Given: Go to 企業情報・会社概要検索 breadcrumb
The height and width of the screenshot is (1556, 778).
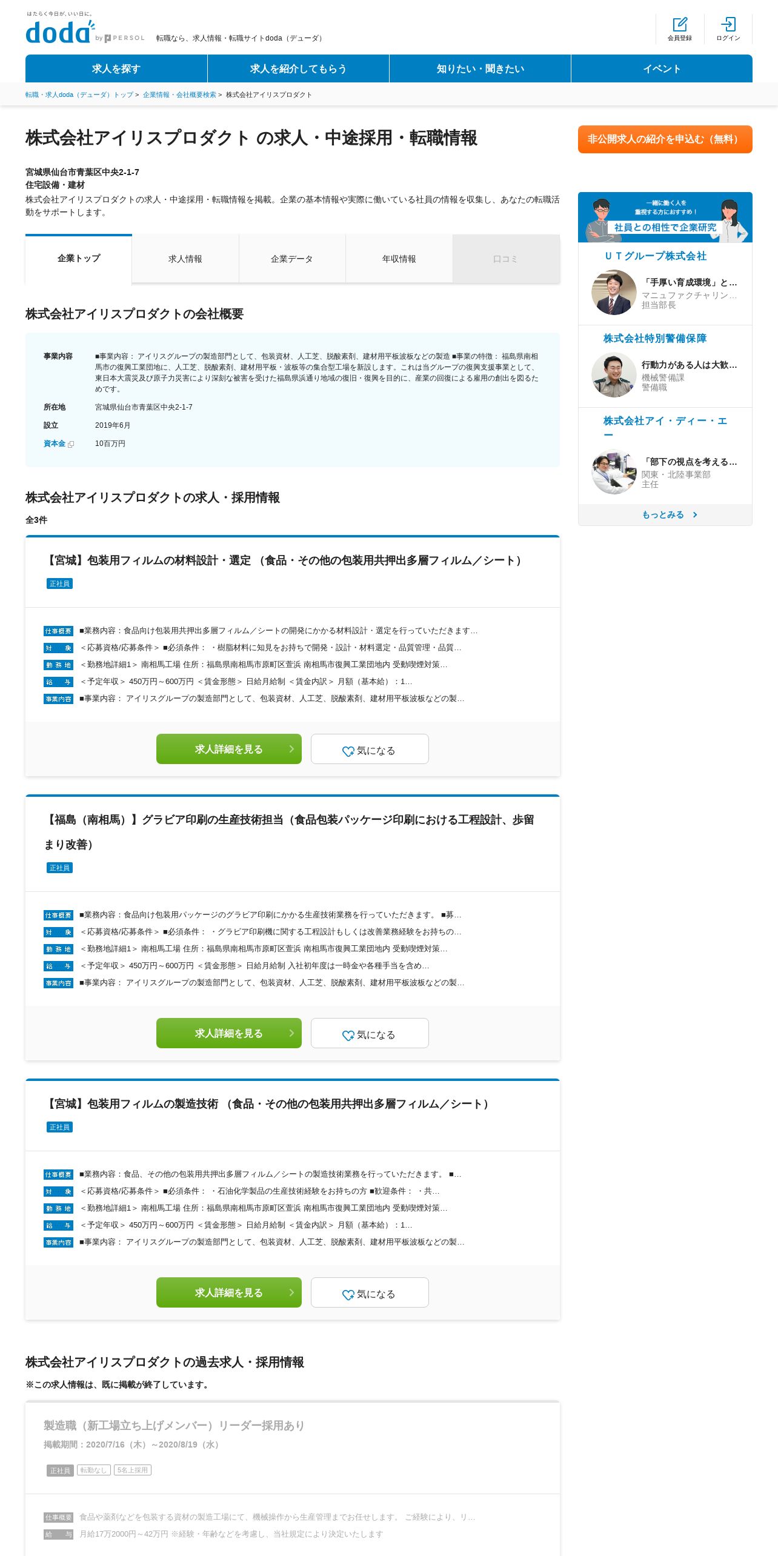Looking at the screenshot, I should (179, 95).
